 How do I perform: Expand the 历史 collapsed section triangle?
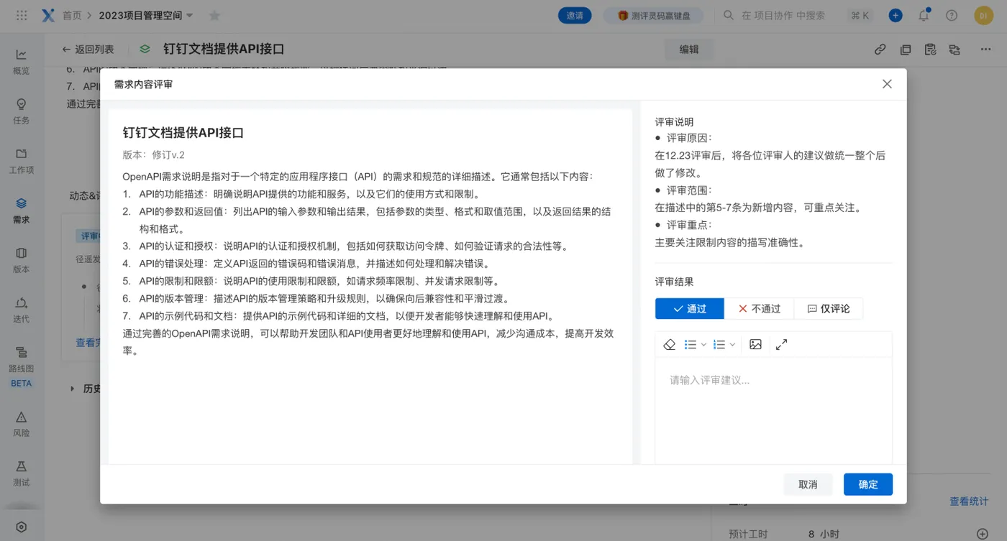(72, 389)
